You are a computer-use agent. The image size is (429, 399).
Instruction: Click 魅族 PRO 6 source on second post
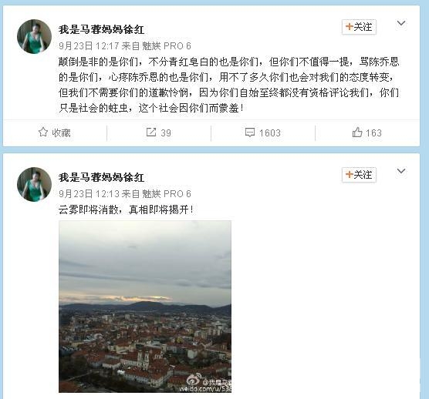167,194
